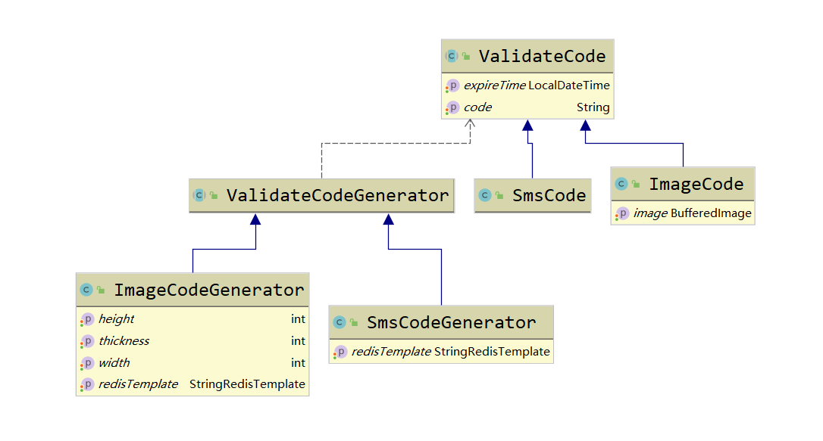Click the code property name
823x441 pixels.
pyautogui.click(x=477, y=107)
